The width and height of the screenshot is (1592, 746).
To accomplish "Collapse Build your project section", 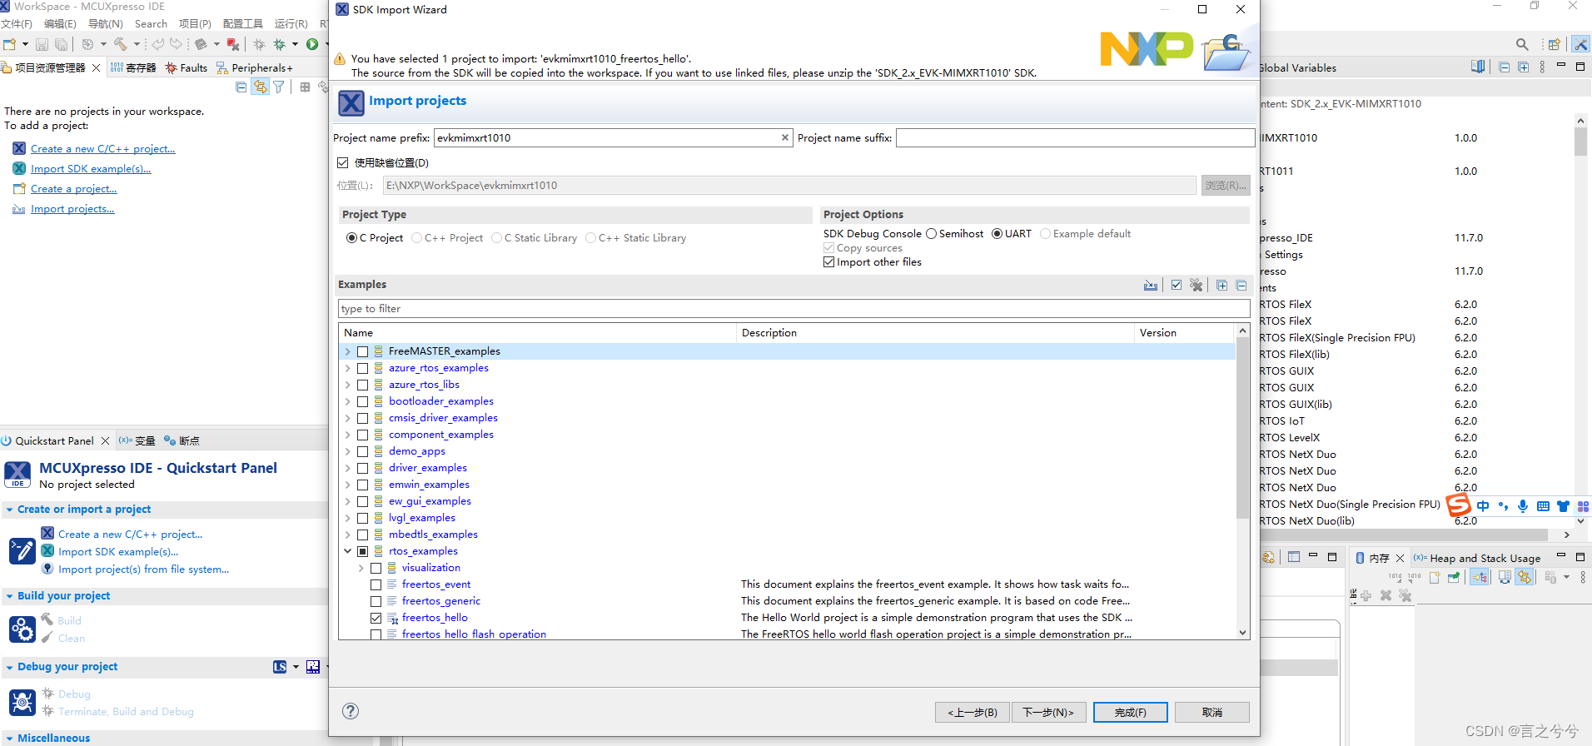I will click(x=9, y=596).
